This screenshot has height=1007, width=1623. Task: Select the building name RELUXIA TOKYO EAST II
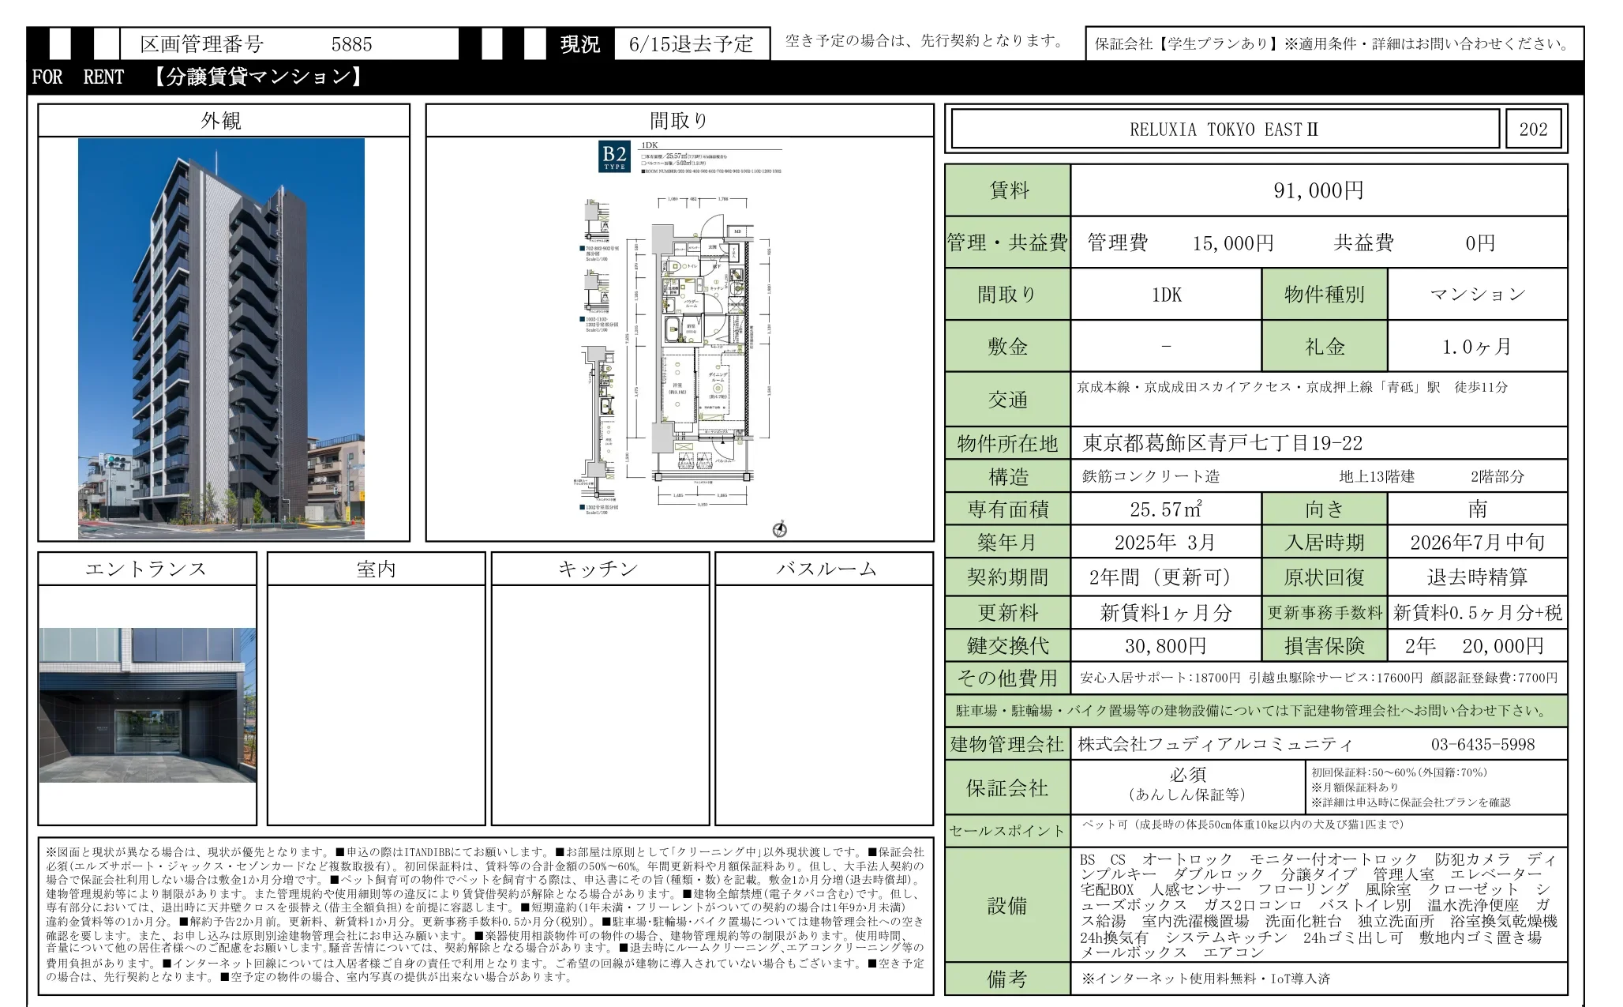(1224, 130)
